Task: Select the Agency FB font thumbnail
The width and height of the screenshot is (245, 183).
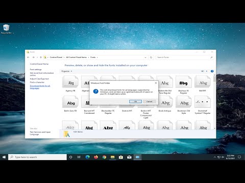Action: click(70, 84)
